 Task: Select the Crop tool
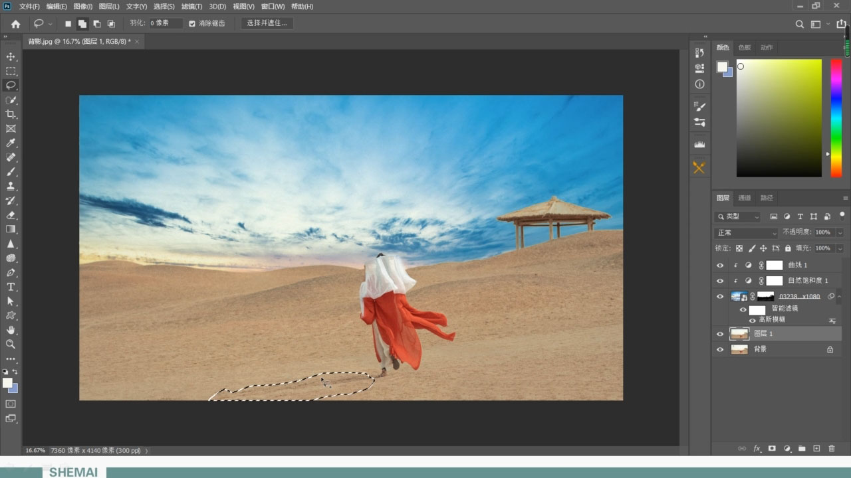[x=11, y=114]
